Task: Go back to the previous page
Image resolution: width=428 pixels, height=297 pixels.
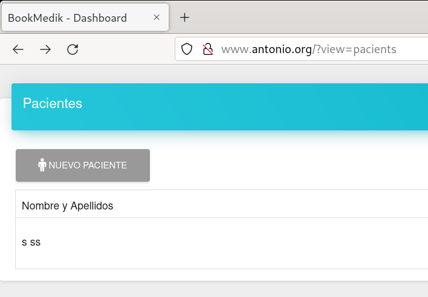Action: click(x=18, y=49)
